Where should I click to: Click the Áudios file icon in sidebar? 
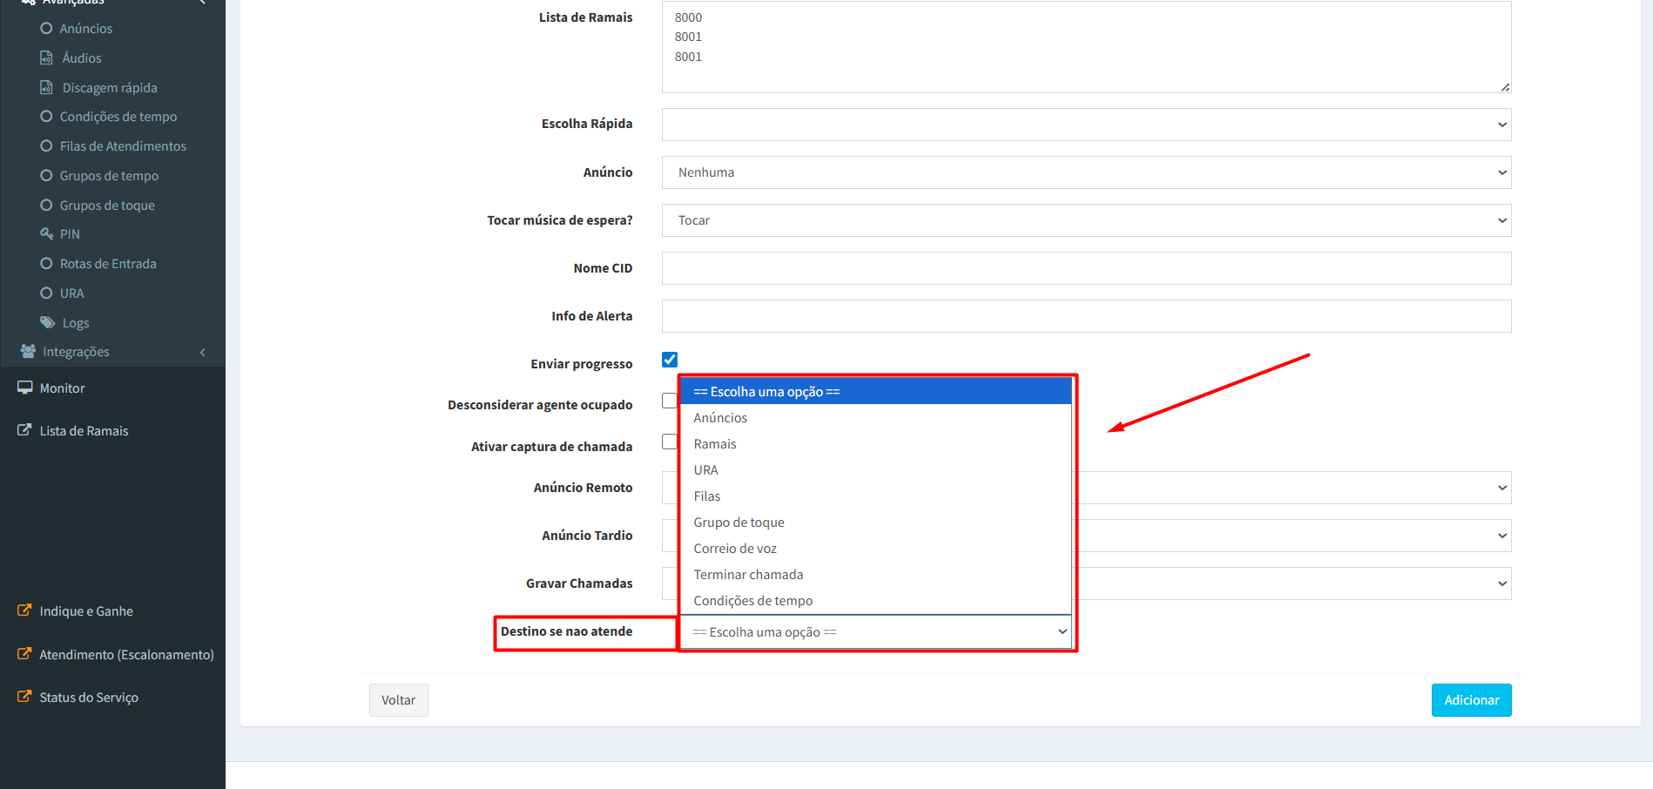47,58
